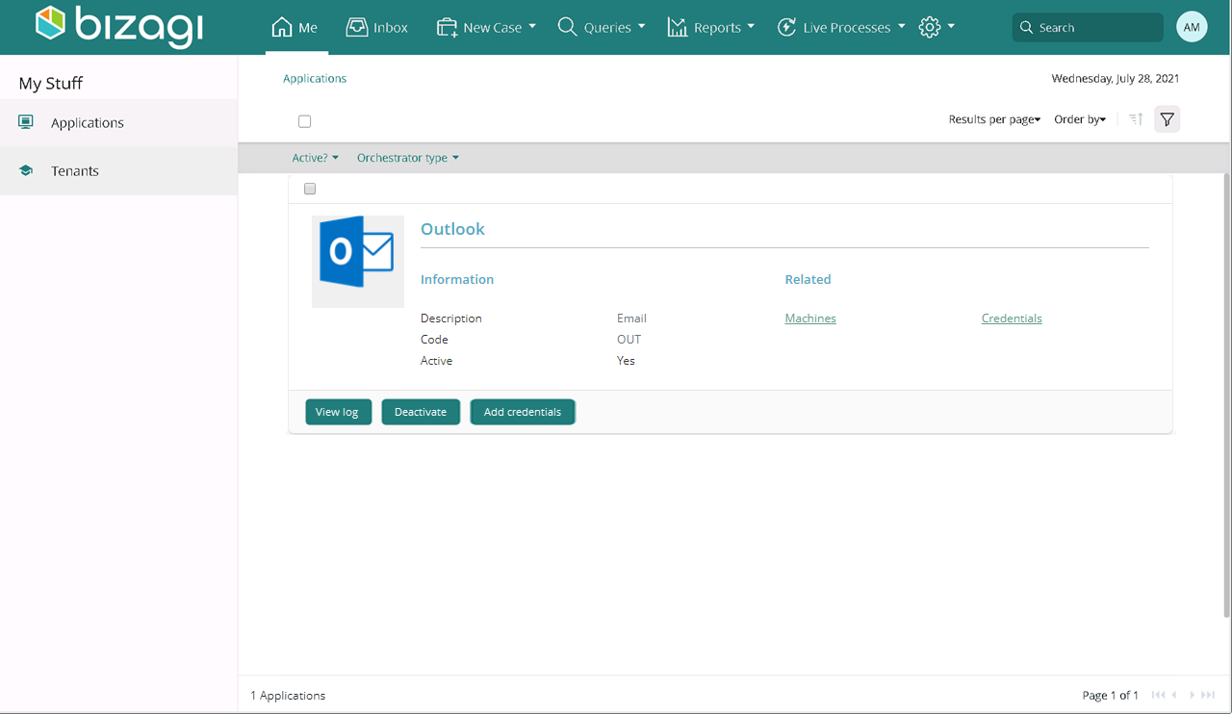
Task: Click the Applications monitor icon in sidebar
Action: [x=26, y=122]
